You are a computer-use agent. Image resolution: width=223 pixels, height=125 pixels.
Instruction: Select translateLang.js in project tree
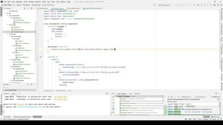click(x=18, y=32)
